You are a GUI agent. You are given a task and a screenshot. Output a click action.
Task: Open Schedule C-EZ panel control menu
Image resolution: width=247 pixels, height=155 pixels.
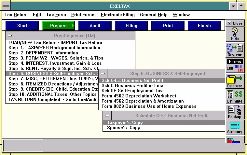tap(107, 116)
